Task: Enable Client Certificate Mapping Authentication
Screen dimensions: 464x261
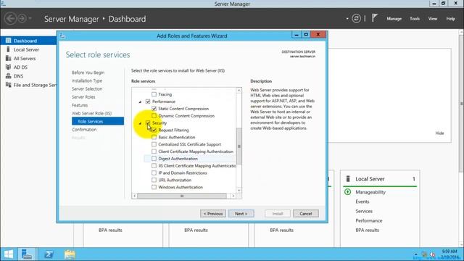Action: [154, 152]
